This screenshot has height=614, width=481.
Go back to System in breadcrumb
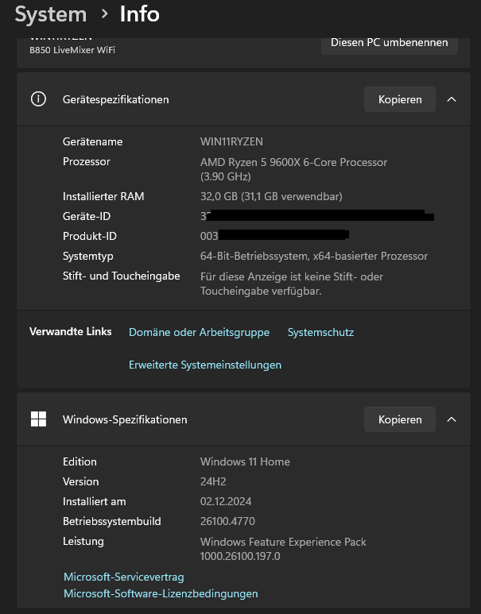pos(51,14)
